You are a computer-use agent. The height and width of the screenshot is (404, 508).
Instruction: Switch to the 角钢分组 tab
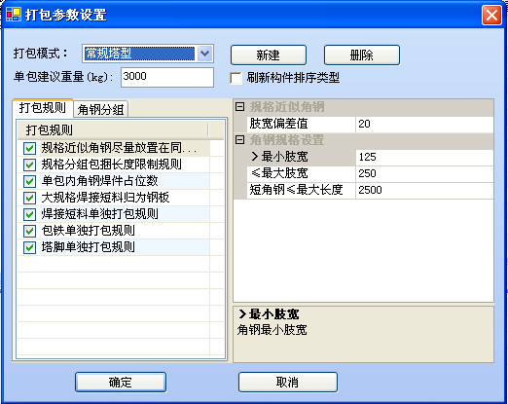(100, 109)
